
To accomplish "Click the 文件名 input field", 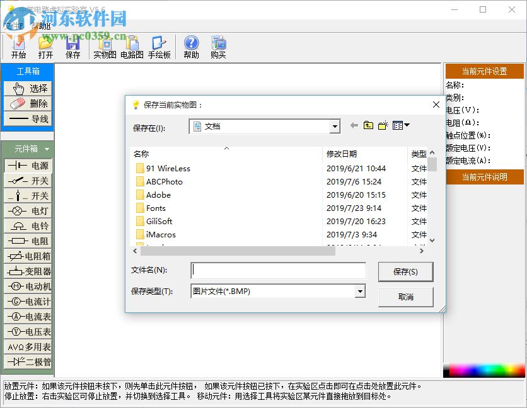I will 278,270.
